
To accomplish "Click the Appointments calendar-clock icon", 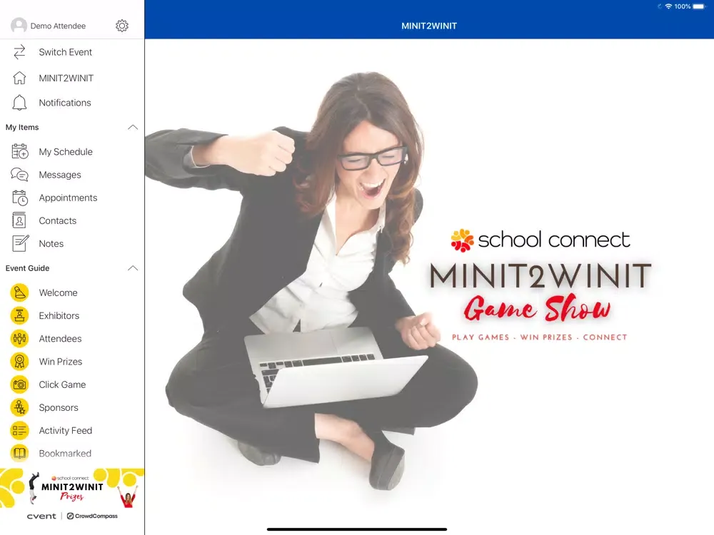I will (19, 198).
